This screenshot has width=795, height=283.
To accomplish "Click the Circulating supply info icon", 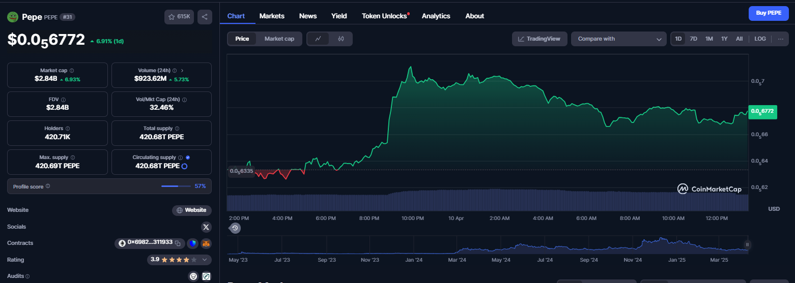I will [180, 158].
